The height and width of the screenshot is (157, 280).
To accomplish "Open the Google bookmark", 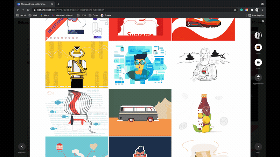I will click(106, 15).
